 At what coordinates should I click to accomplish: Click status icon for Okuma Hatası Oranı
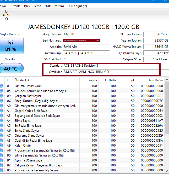2,86
